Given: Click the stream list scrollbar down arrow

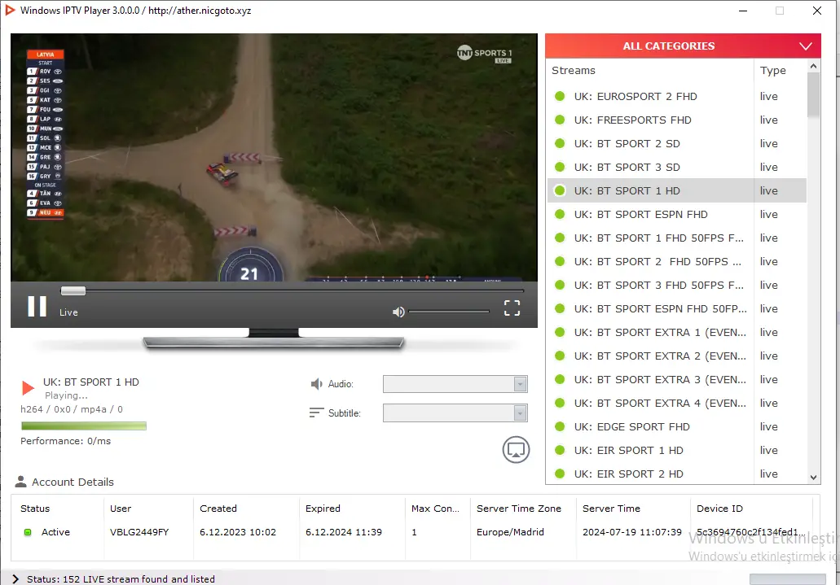Looking at the screenshot, I should (x=813, y=478).
